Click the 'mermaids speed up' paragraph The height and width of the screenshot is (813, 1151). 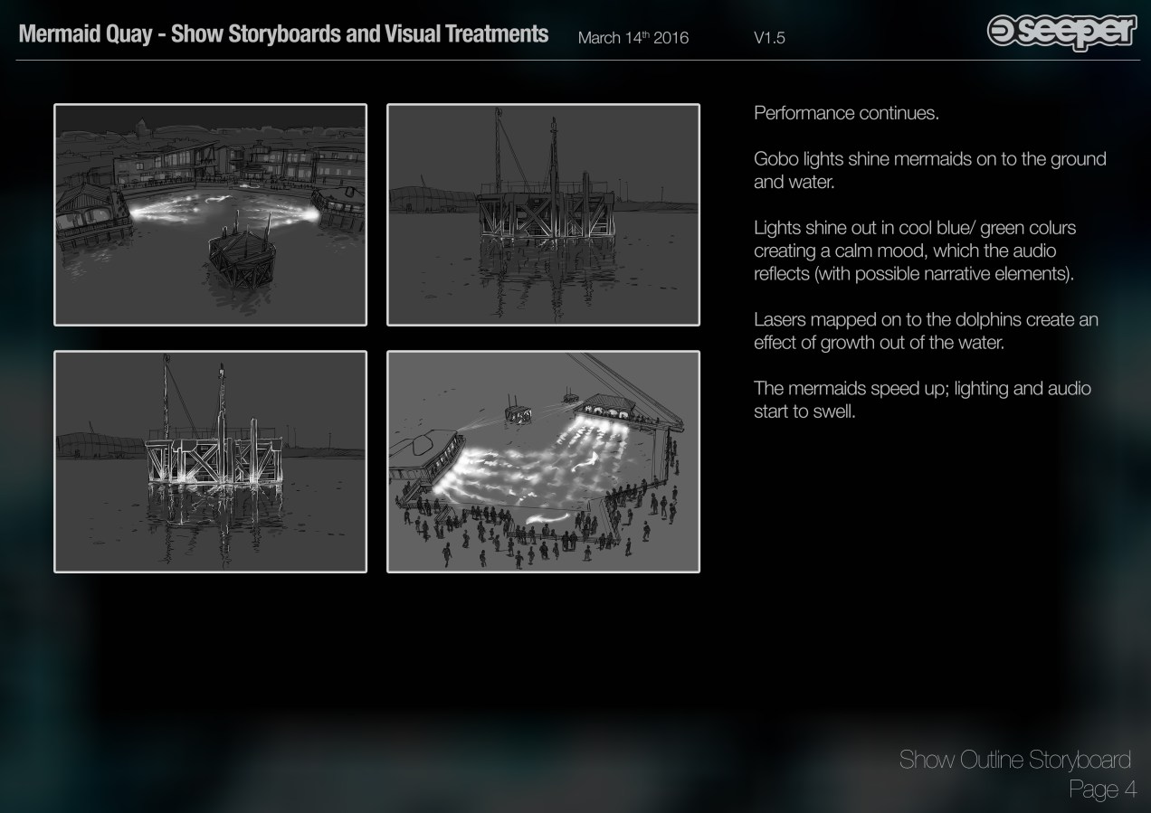pyautogui.click(x=922, y=399)
